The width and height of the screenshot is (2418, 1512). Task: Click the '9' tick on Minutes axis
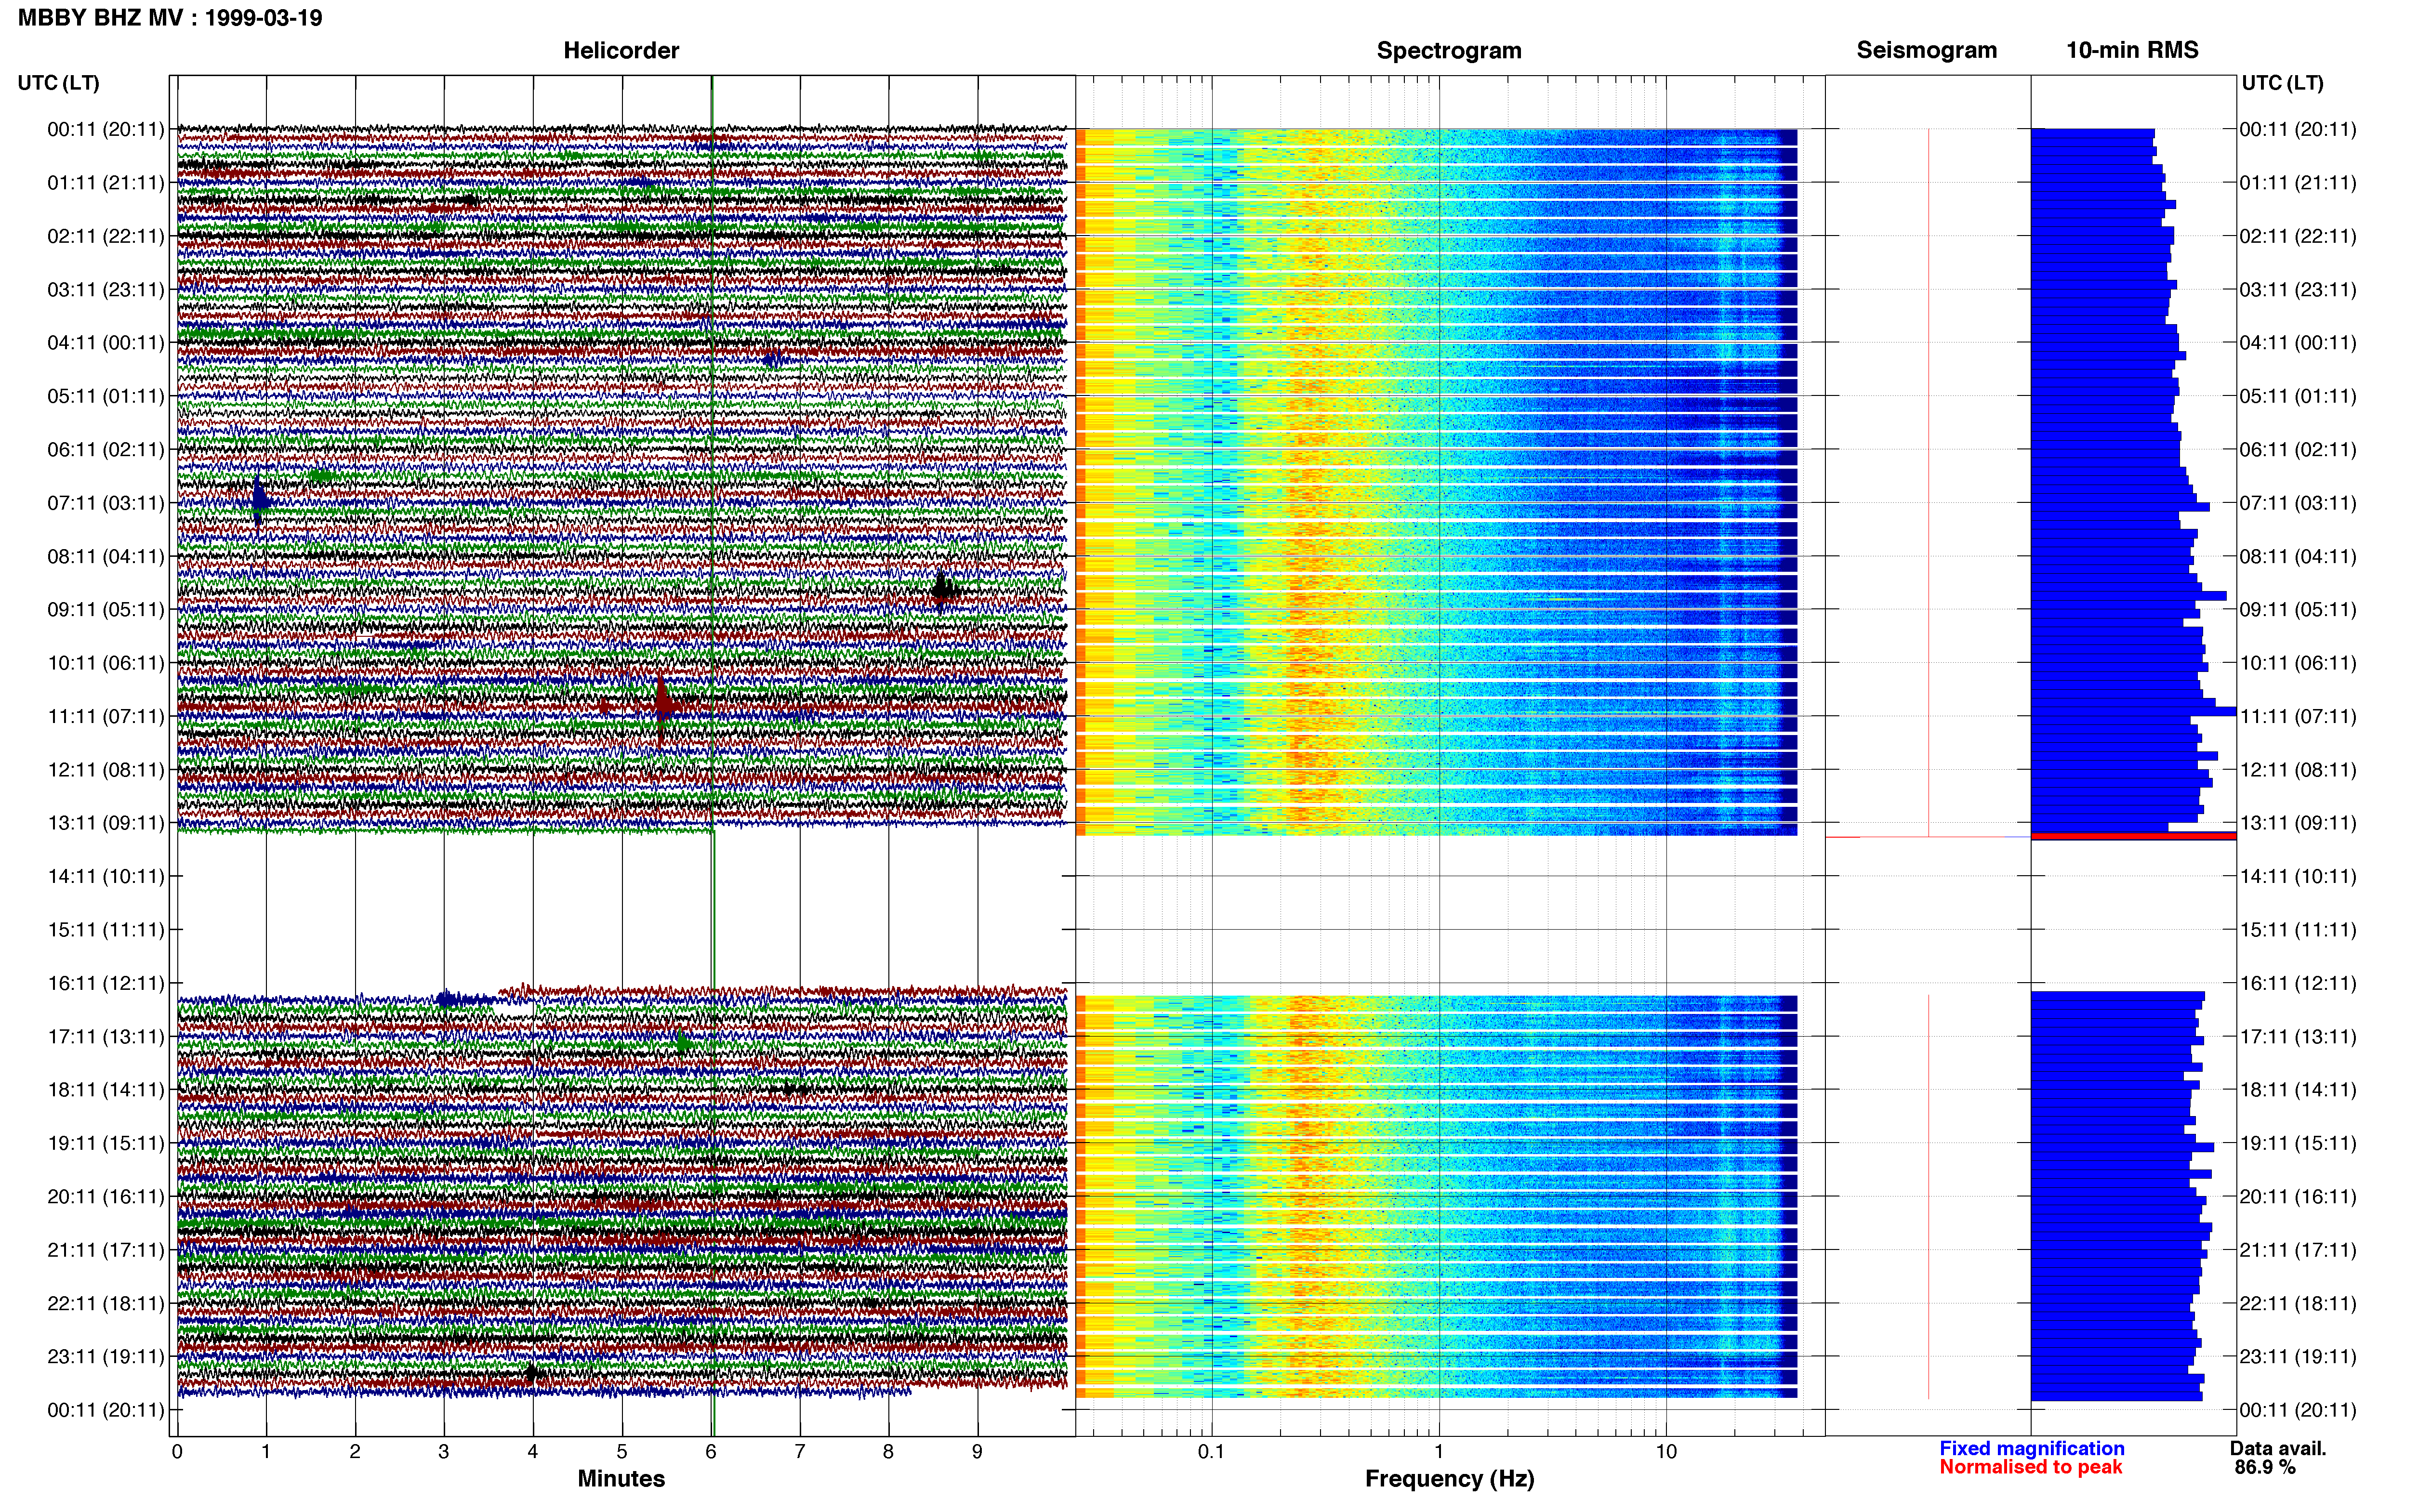977,1452
